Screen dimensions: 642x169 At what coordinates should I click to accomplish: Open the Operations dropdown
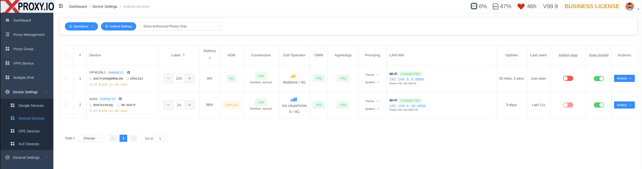tap(81, 26)
